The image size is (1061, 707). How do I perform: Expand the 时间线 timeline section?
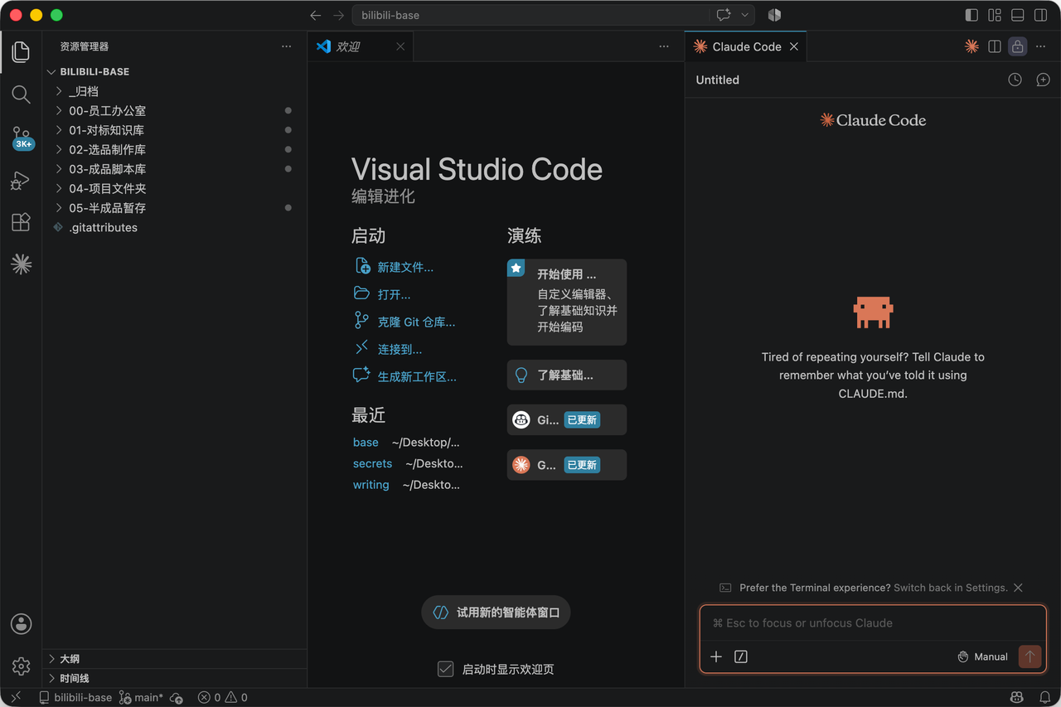pos(174,678)
